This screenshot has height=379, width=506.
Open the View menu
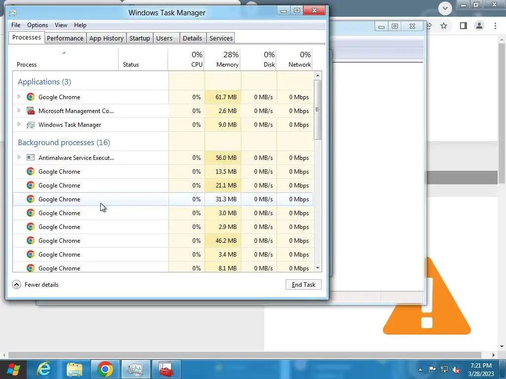[x=61, y=25]
